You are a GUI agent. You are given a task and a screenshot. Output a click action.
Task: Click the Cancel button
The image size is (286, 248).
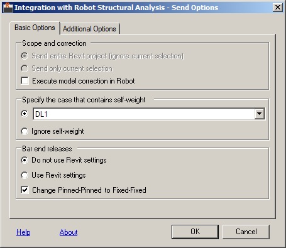pyautogui.click(x=246, y=232)
